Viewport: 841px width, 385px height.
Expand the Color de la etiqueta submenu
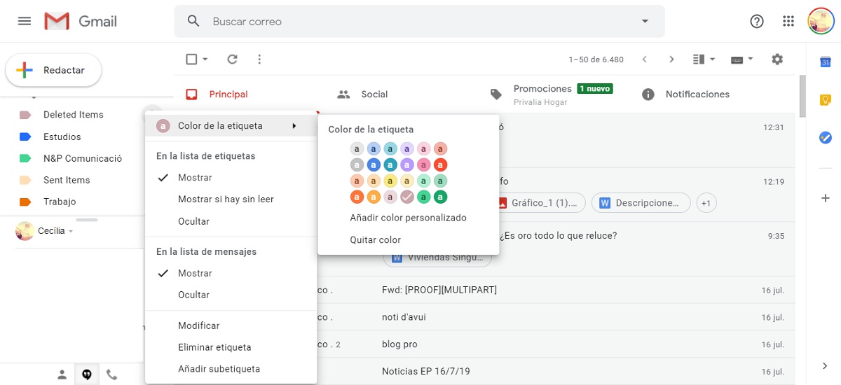pos(231,126)
